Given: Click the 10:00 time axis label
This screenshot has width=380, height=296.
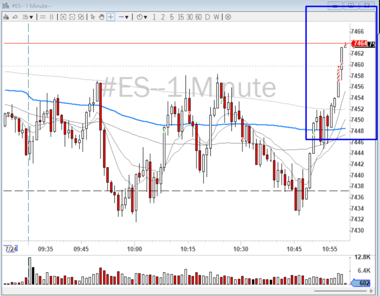Looking at the screenshot, I should tap(134, 249).
